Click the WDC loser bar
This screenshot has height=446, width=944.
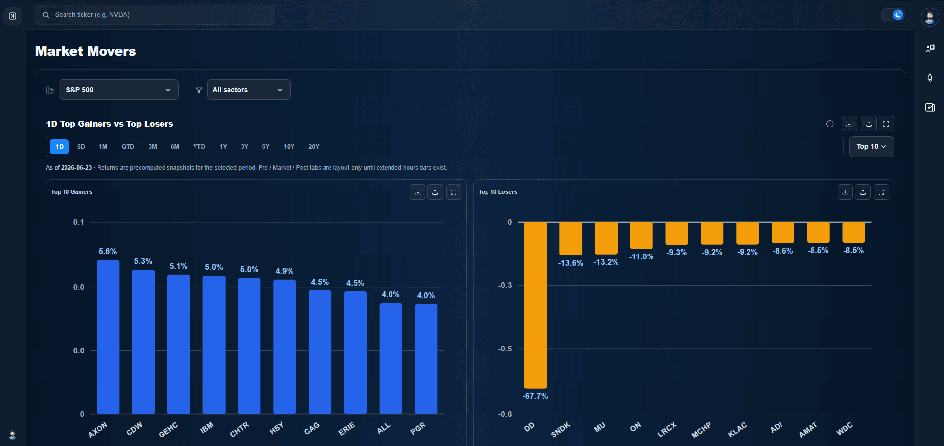point(853,232)
